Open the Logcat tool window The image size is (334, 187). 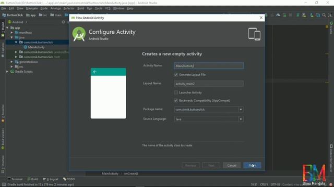coord(51,179)
